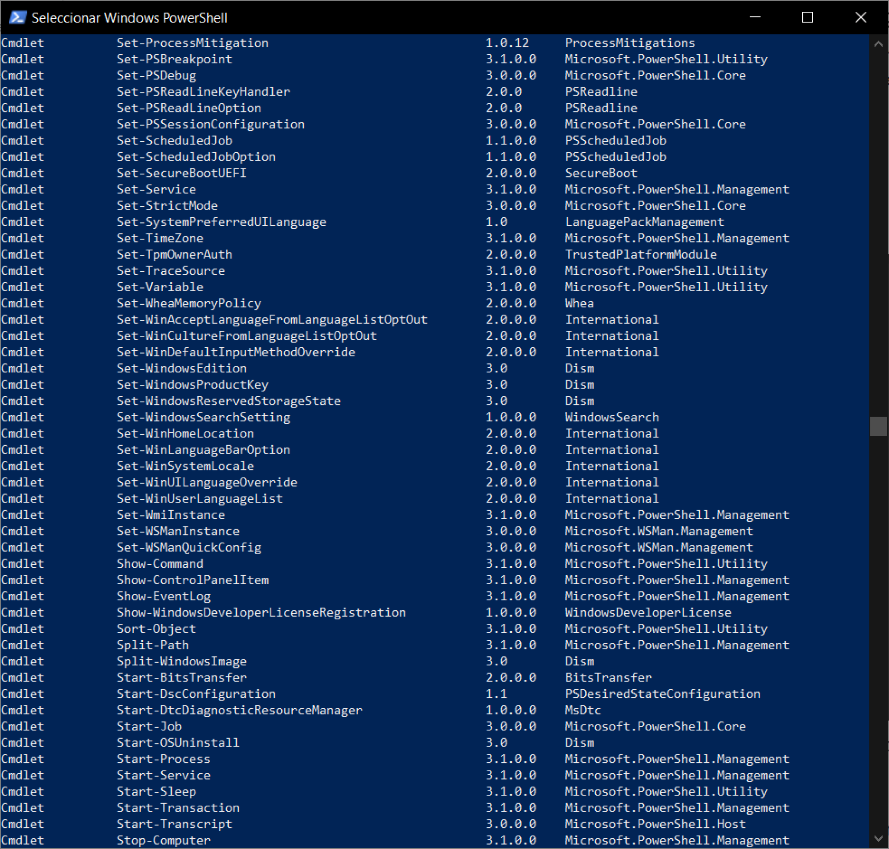The width and height of the screenshot is (889, 849).
Task: Select the Stop-Computer cmdlet at the bottom
Action: 163,840
